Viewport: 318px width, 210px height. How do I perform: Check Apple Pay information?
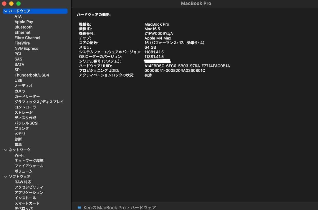[24, 22]
